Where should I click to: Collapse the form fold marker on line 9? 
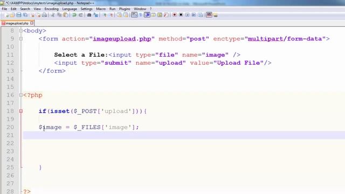pos(21,39)
